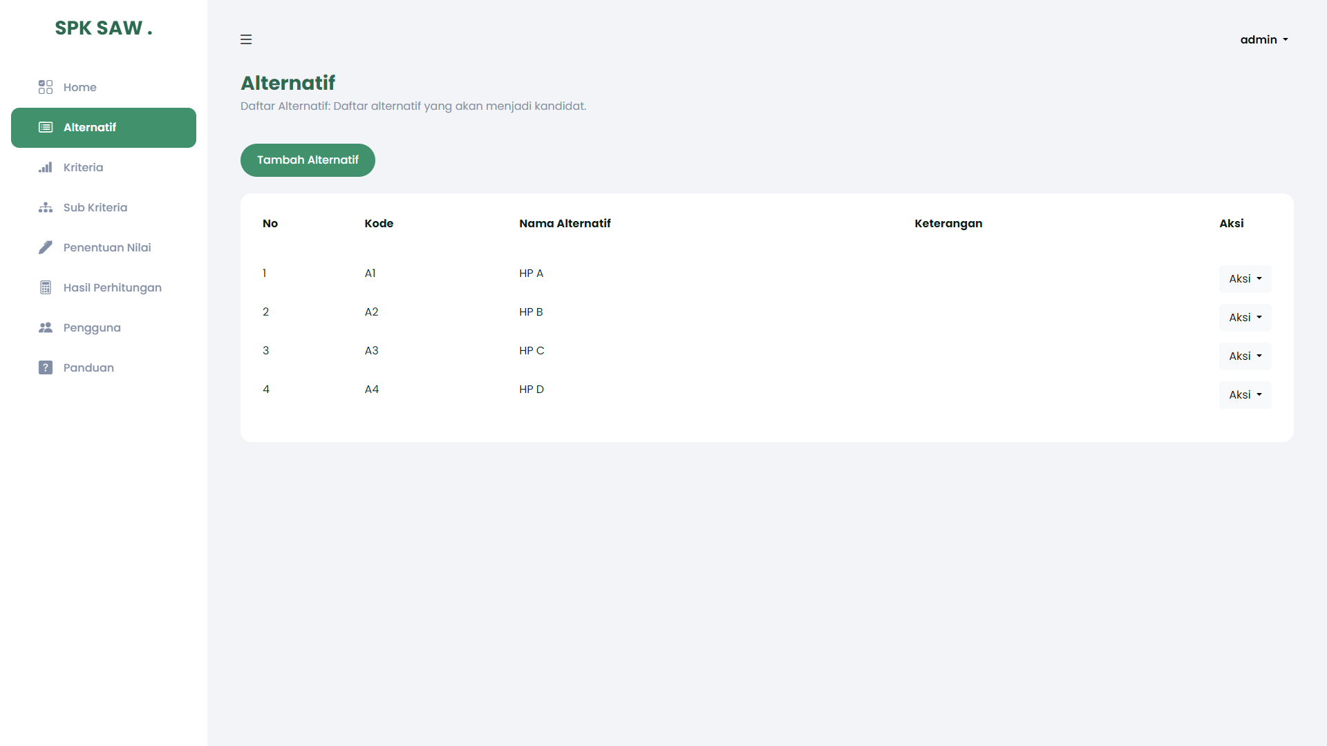
Task: Click the Alternatif page heading
Action: [288, 83]
